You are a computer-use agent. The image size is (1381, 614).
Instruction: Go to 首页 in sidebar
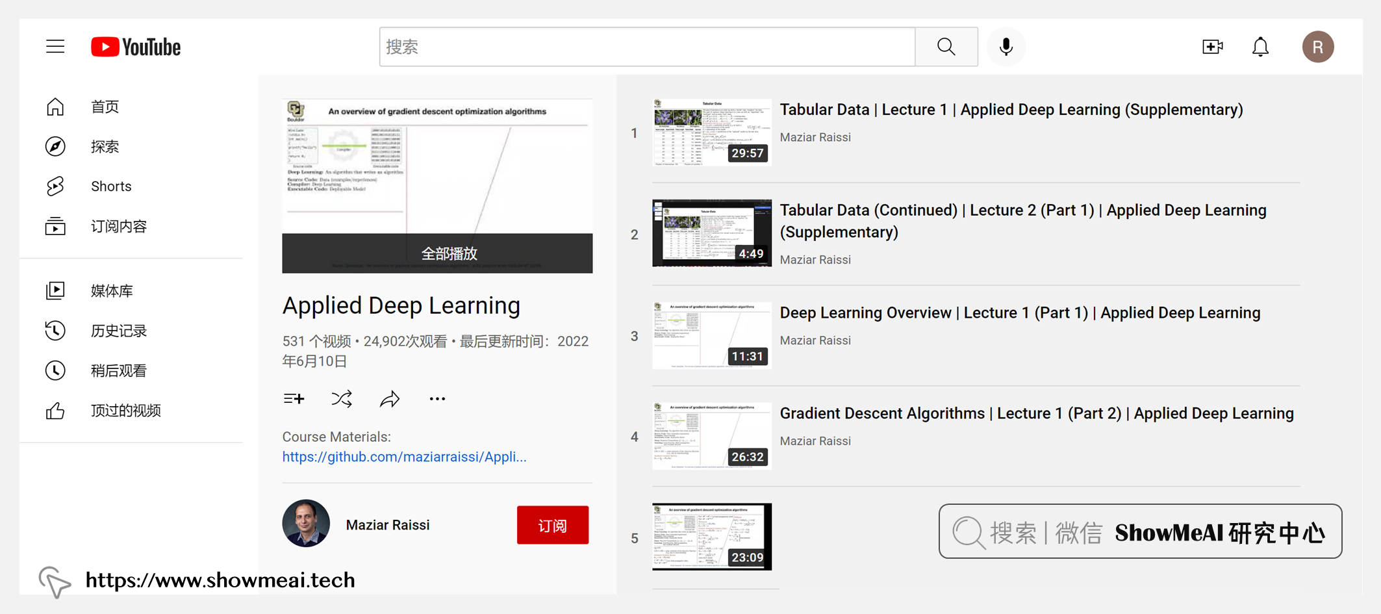point(105,107)
